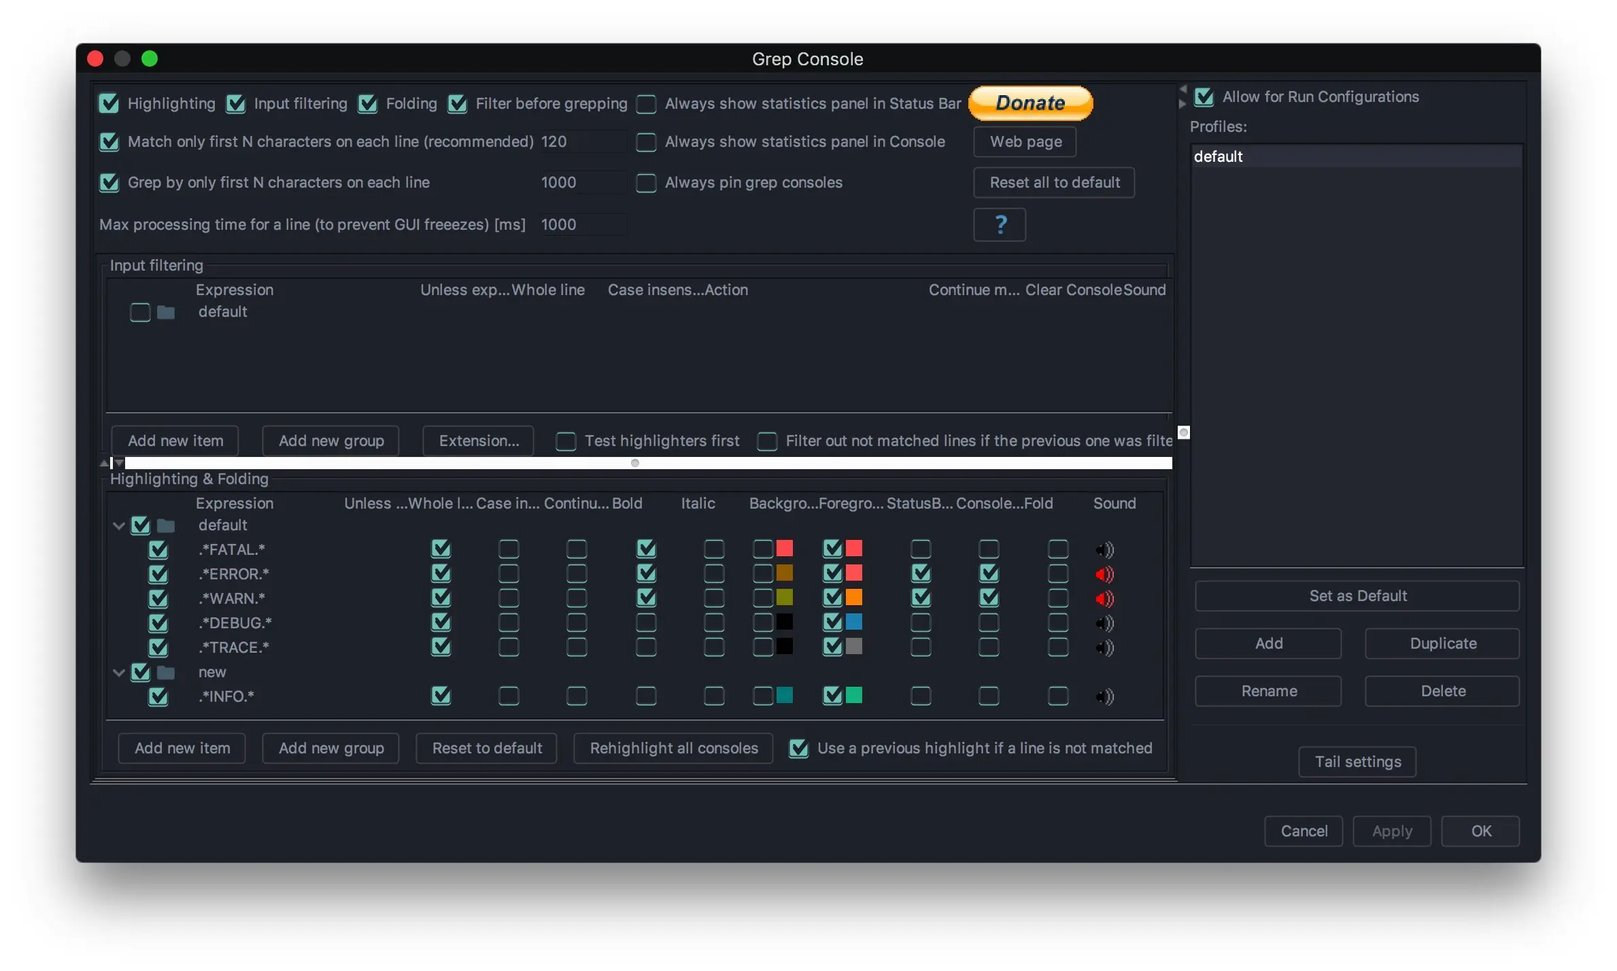Enable Always pin grep consoles
This screenshot has width=1617, height=971.
646,183
